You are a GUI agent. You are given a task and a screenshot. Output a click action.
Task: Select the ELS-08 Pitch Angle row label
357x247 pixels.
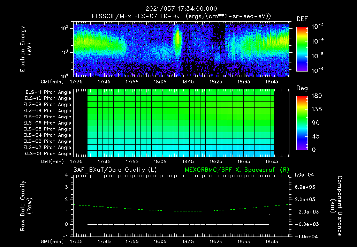(x=47, y=111)
